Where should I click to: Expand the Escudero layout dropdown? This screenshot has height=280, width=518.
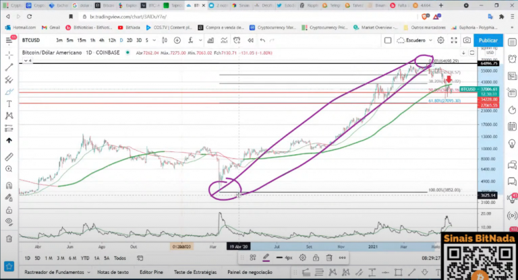click(430, 40)
